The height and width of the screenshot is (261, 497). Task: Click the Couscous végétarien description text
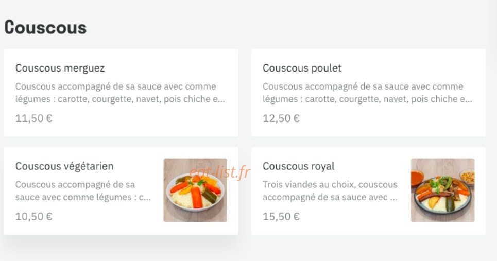coord(83,191)
